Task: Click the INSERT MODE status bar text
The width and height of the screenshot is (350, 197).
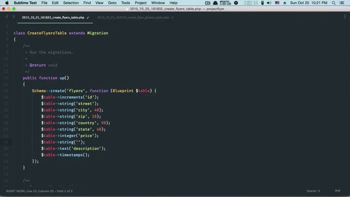Action: pos(39,191)
